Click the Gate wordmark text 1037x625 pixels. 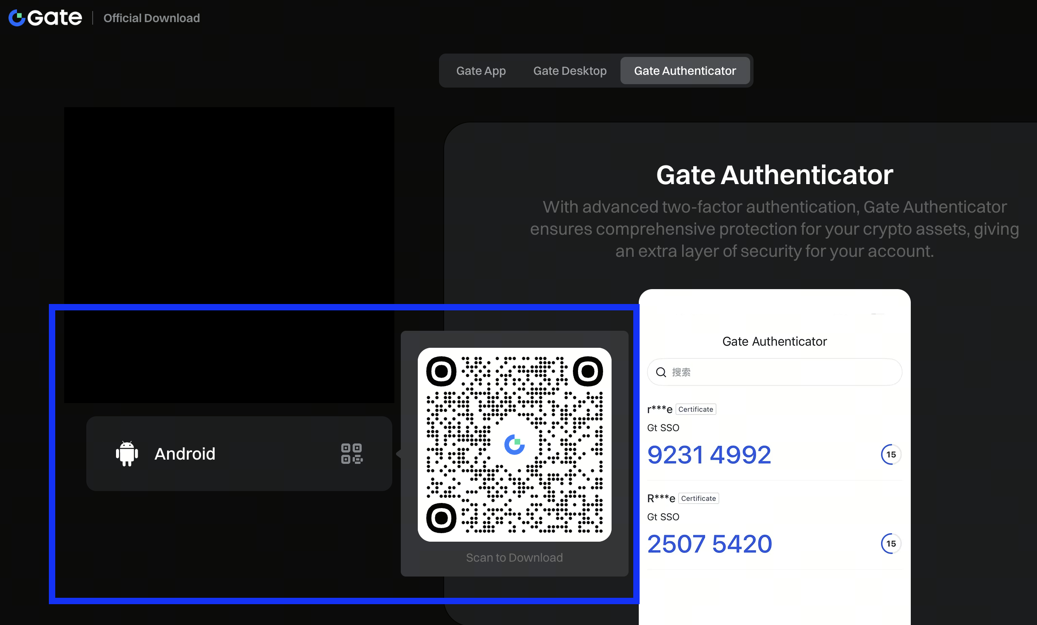[x=55, y=18]
